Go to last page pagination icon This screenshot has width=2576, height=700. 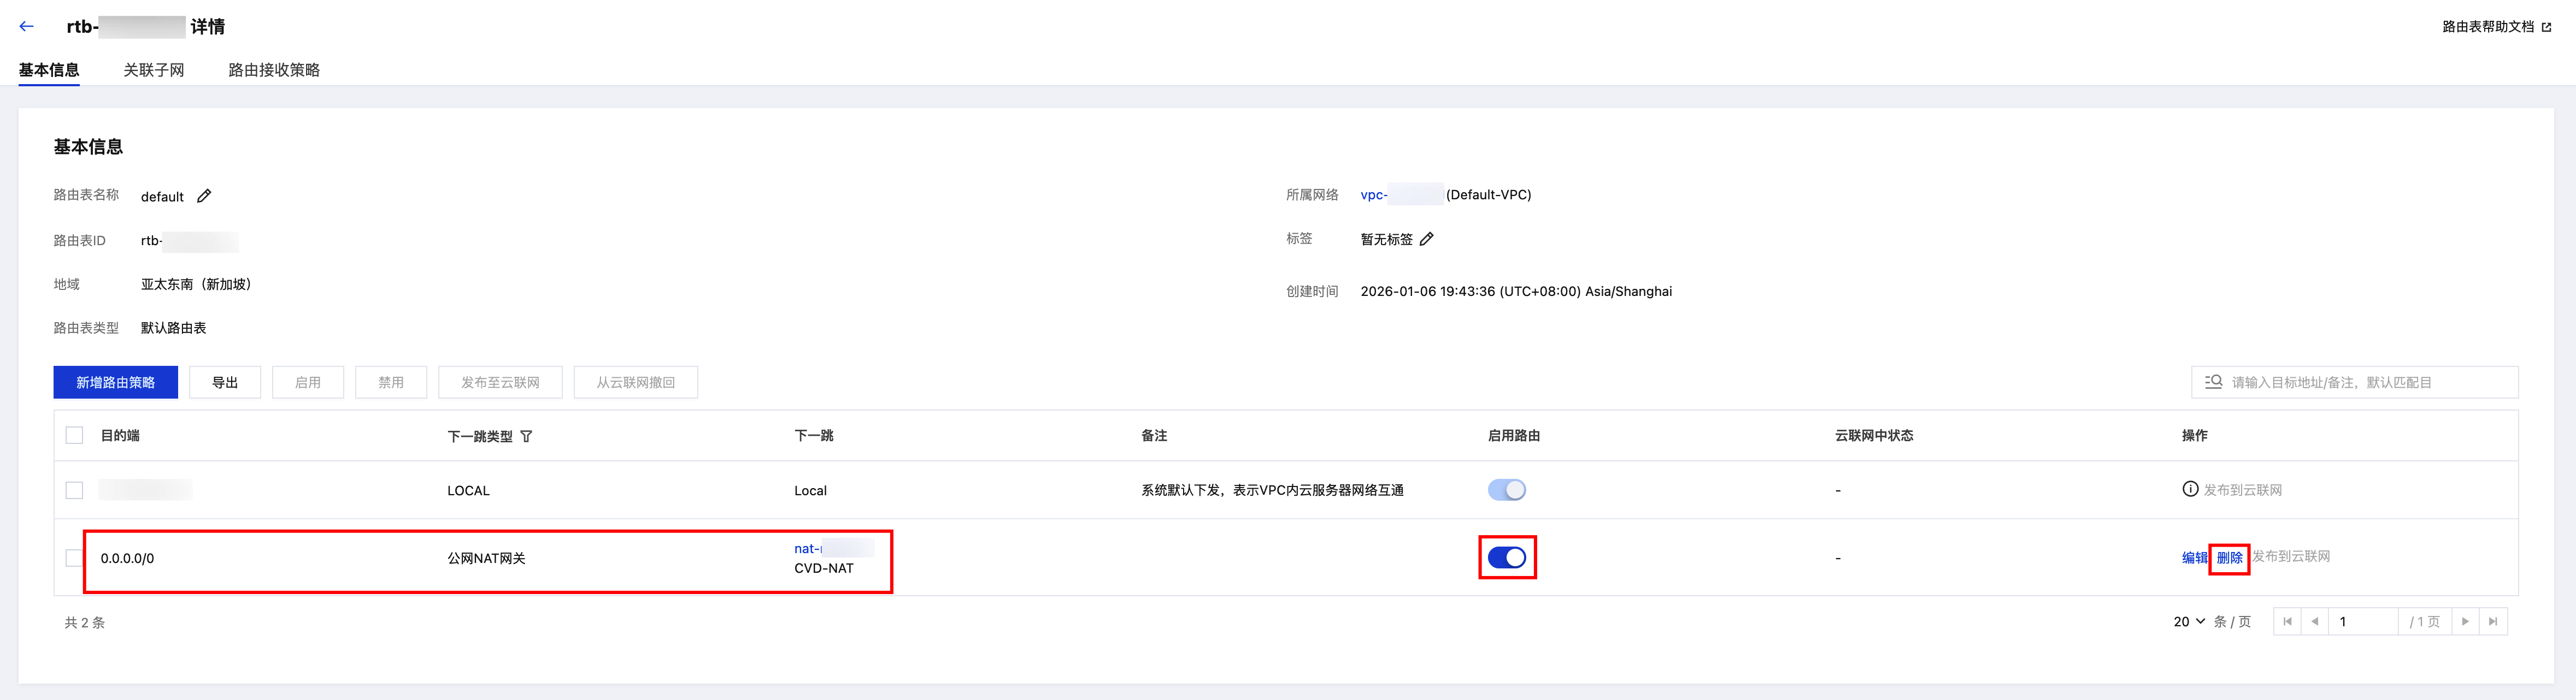pos(2493,622)
